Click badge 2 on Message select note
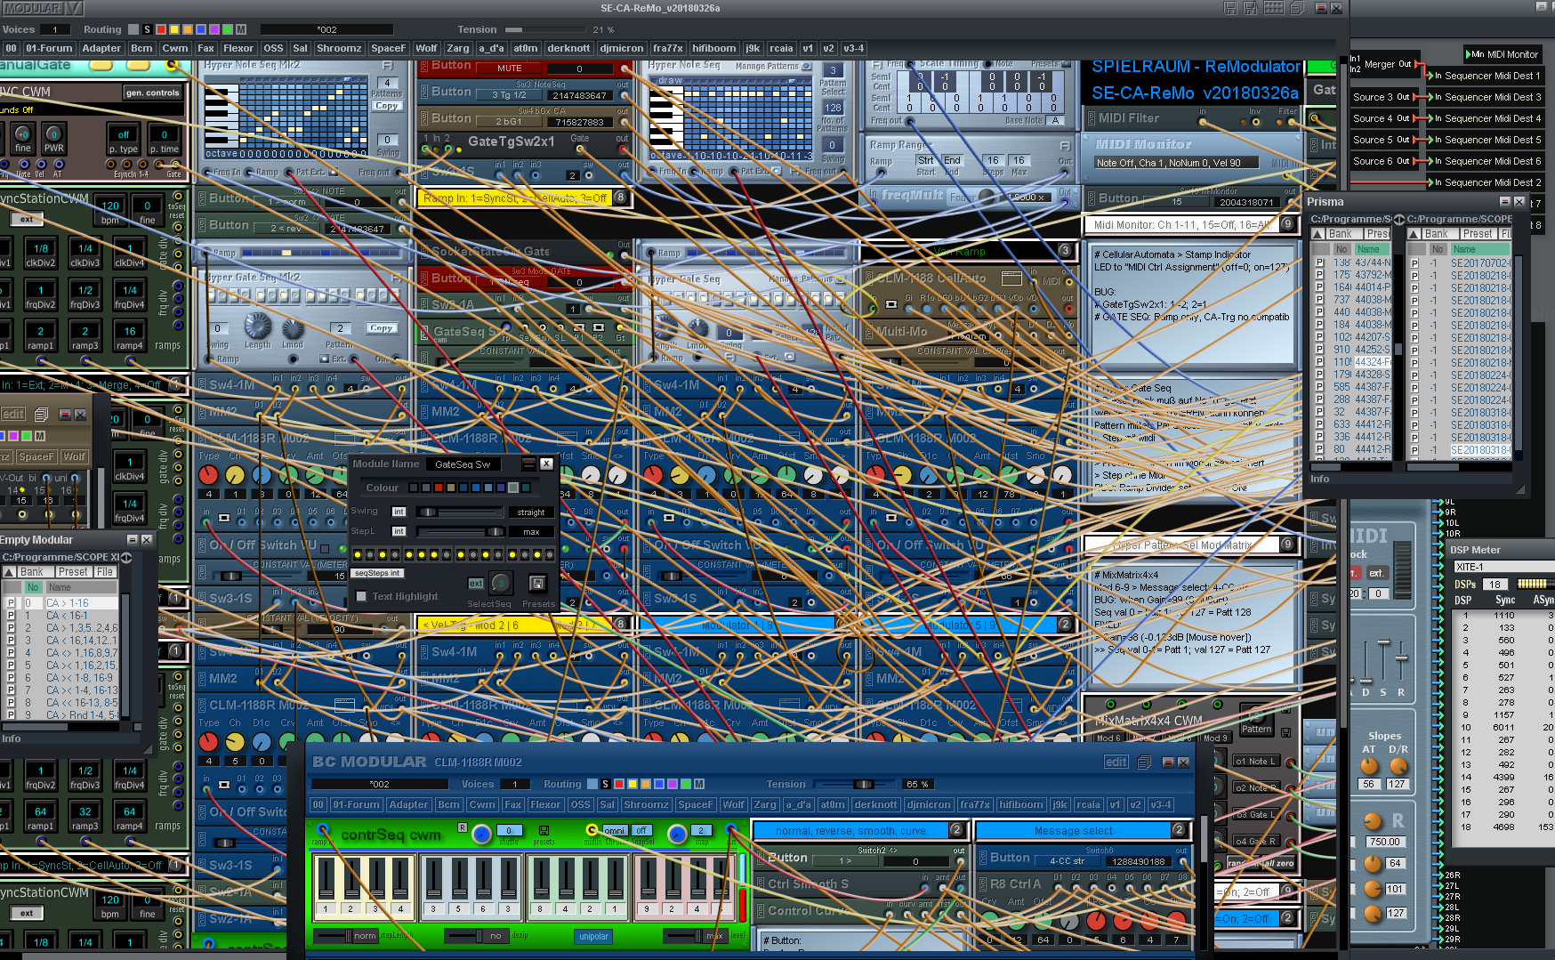The image size is (1555, 960). pos(1179,830)
